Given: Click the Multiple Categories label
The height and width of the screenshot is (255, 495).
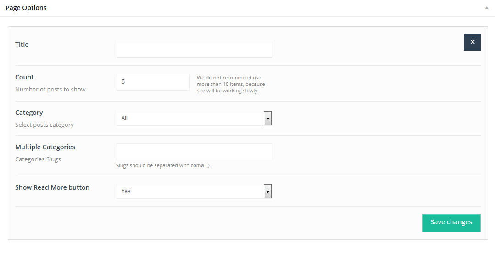Looking at the screenshot, I should click(x=45, y=147).
